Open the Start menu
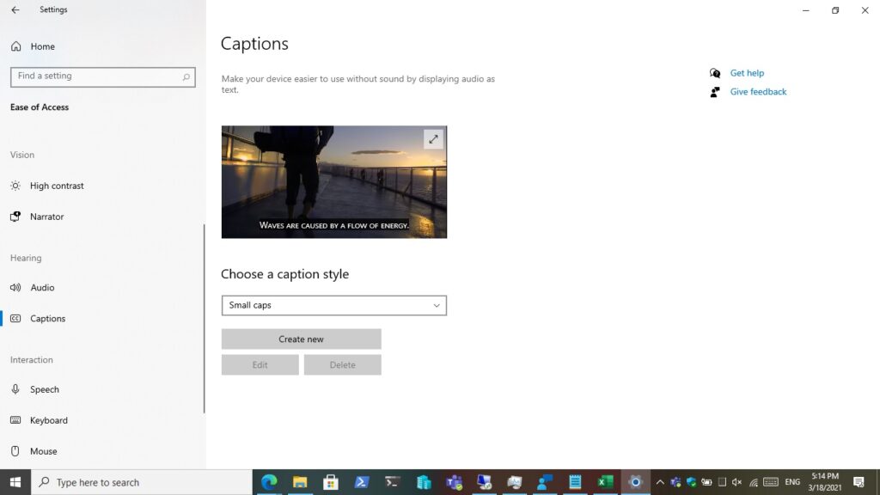 (15, 482)
